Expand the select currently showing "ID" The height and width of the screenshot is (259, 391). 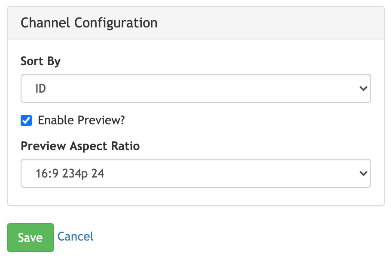pos(195,89)
